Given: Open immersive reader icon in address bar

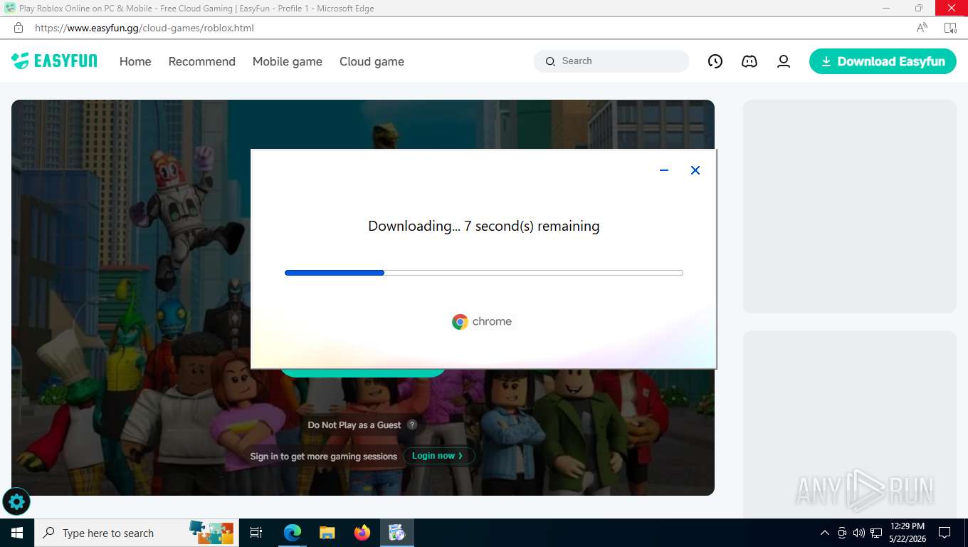Looking at the screenshot, I should (x=950, y=28).
